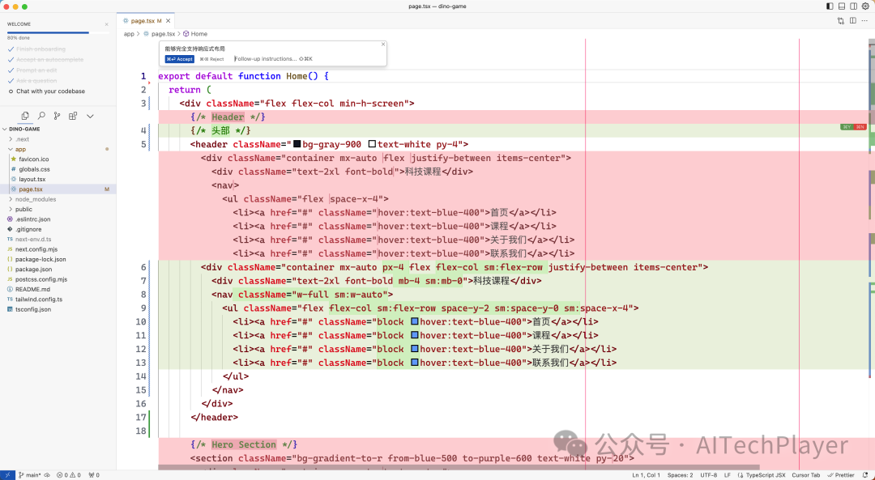This screenshot has height=480, width=875.
Task: Open the Extensions view icon
Action: (73, 116)
